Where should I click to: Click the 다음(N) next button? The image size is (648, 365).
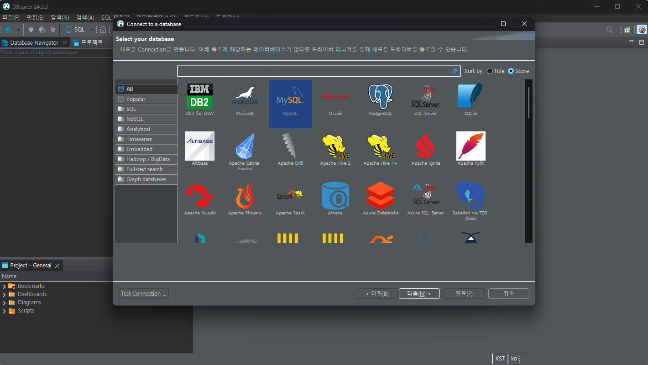click(419, 294)
